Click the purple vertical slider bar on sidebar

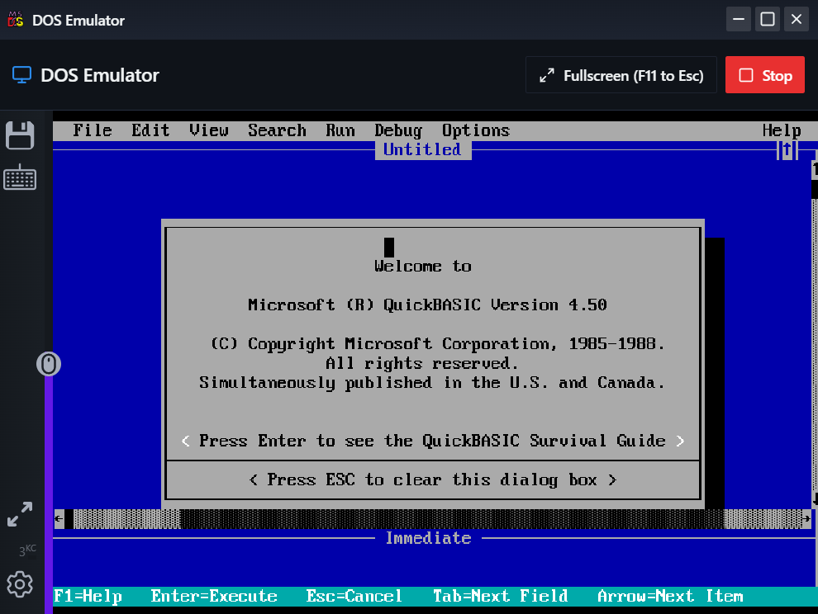click(x=49, y=494)
